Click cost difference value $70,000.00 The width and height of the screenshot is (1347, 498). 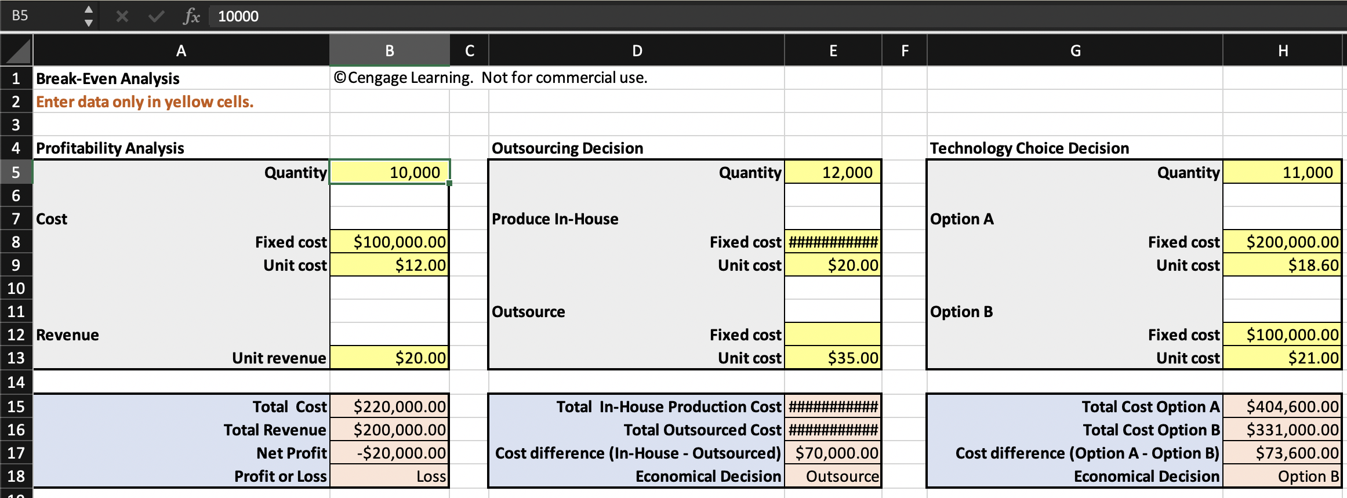[833, 453]
